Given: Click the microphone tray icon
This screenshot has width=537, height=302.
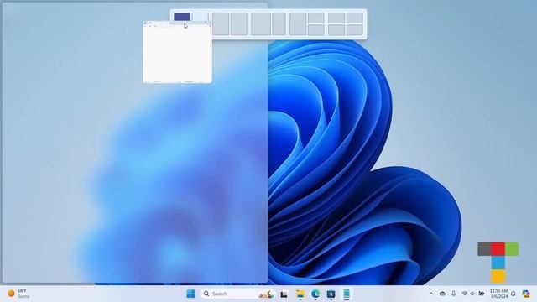Looking at the screenshot, I should coord(453,294).
